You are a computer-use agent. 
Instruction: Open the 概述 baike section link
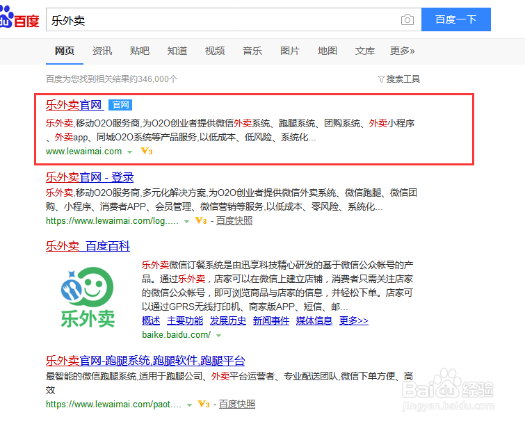point(151,320)
